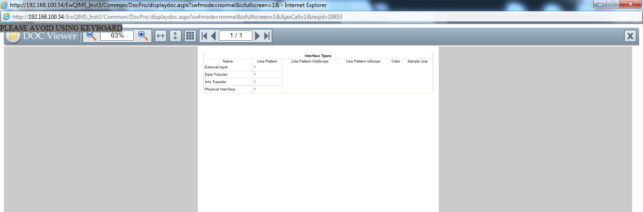The image size is (643, 212).
Task: Select the 'External Input' row name
Action: coord(216,67)
